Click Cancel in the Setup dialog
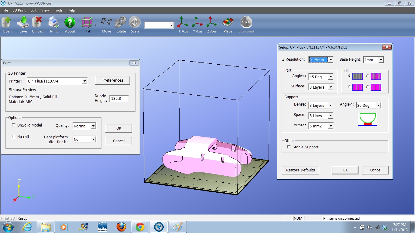Image resolution: width=415 pixels, height=233 pixels. pyautogui.click(x=376, y=170)
